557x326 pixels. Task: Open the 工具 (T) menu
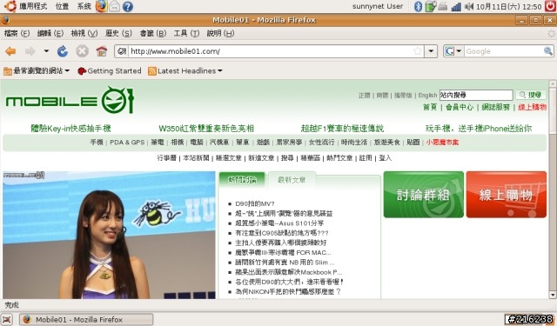[x=186, y=33]
